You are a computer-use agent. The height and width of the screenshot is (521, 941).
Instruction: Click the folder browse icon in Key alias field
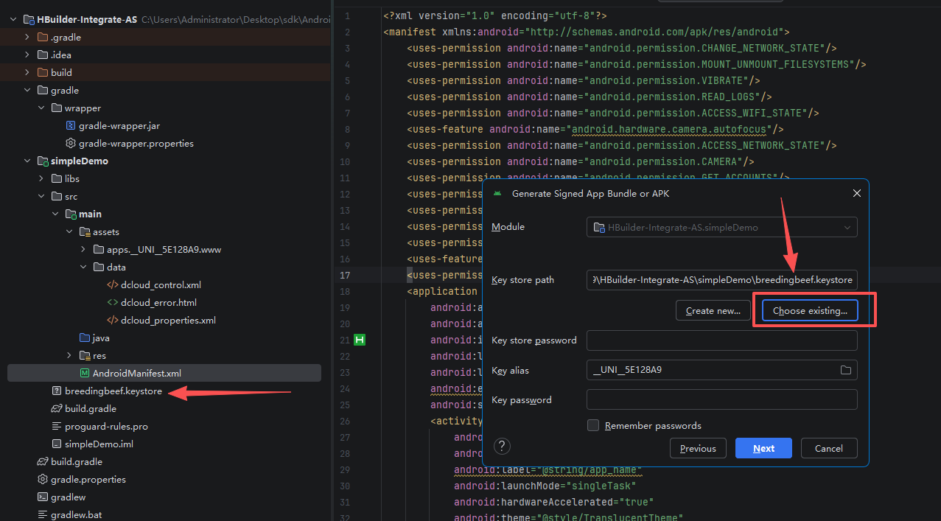pos(846,370)
